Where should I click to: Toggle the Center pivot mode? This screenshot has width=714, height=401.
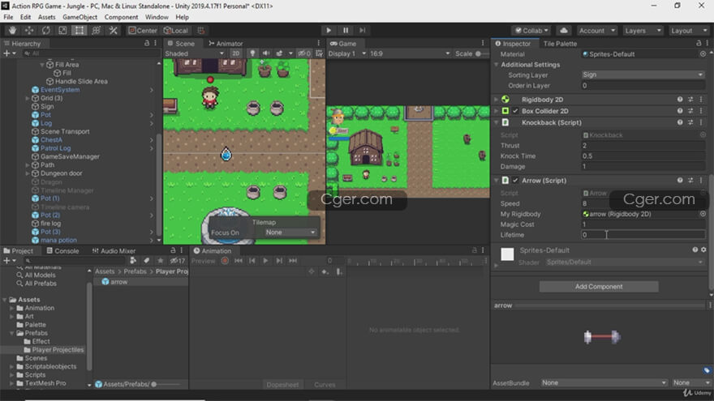(143, 31)
